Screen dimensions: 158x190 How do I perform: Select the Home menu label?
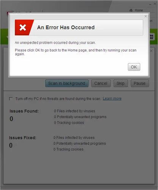[x=139, y=10]
